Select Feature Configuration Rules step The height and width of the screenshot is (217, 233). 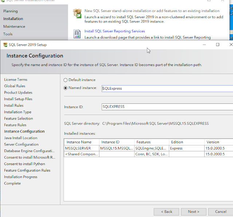point(27,170)
